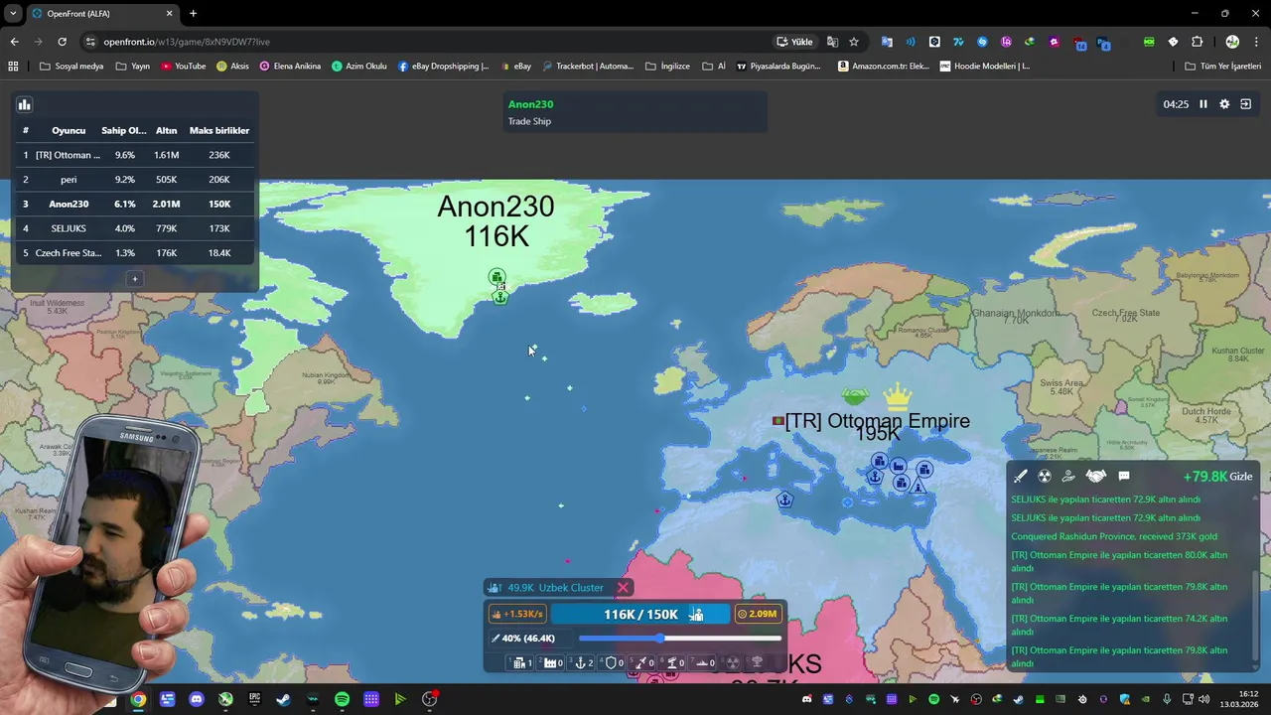1271x715 pixels.
Task: Toggle the leaderboard chart icon
Action: click(25, 104)
